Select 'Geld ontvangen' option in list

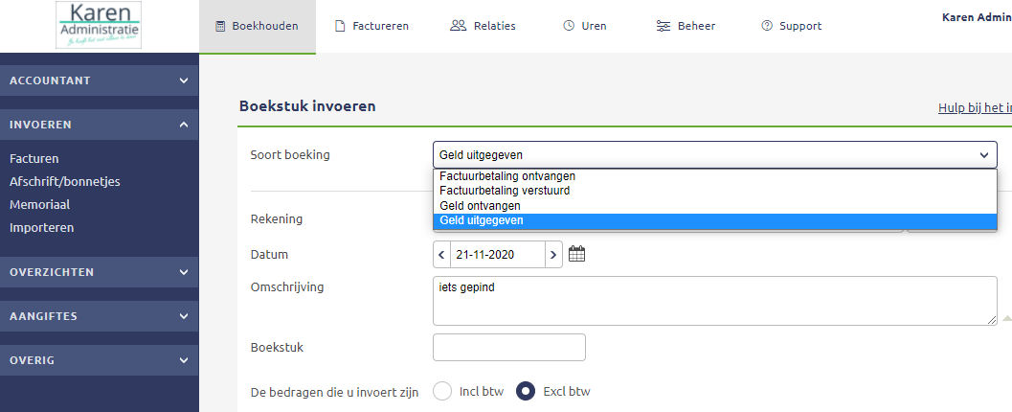coord(481,205)
